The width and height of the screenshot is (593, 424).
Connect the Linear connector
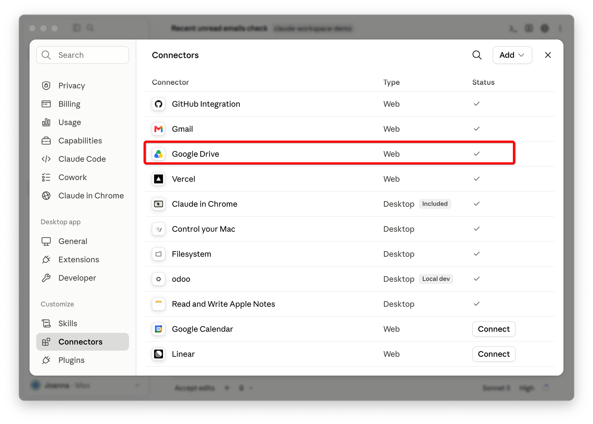[494, 354]
